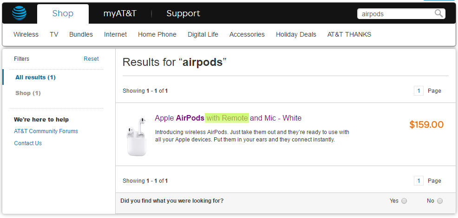Select No for found what you wanted
The height and width of the screenshot is (218, 458).
[x=440, y=201]
